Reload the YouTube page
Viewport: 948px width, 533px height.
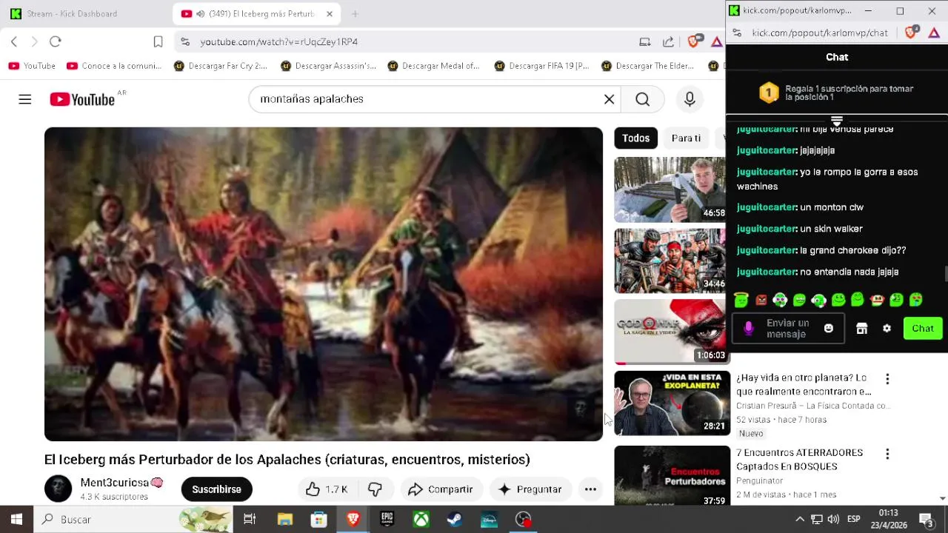click(x=56, y=41)
